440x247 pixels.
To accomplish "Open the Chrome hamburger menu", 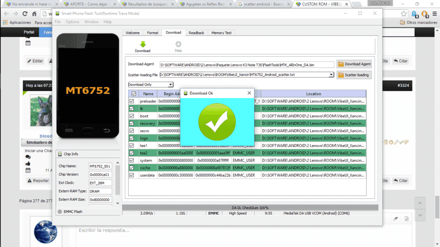I will [x=435, y=14].
